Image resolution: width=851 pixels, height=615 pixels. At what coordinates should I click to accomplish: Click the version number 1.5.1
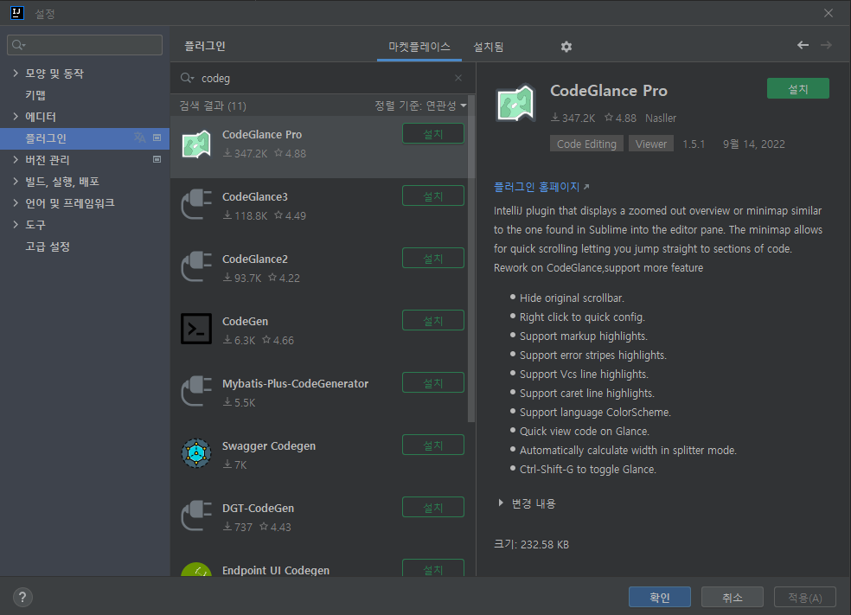tap(694, 144)
